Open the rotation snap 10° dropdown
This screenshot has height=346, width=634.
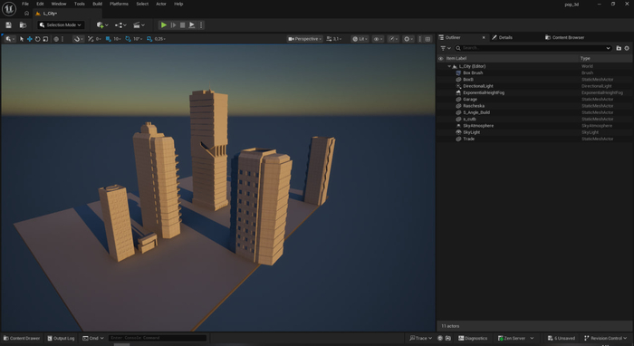pyautogui.click(x=138, y=39)
